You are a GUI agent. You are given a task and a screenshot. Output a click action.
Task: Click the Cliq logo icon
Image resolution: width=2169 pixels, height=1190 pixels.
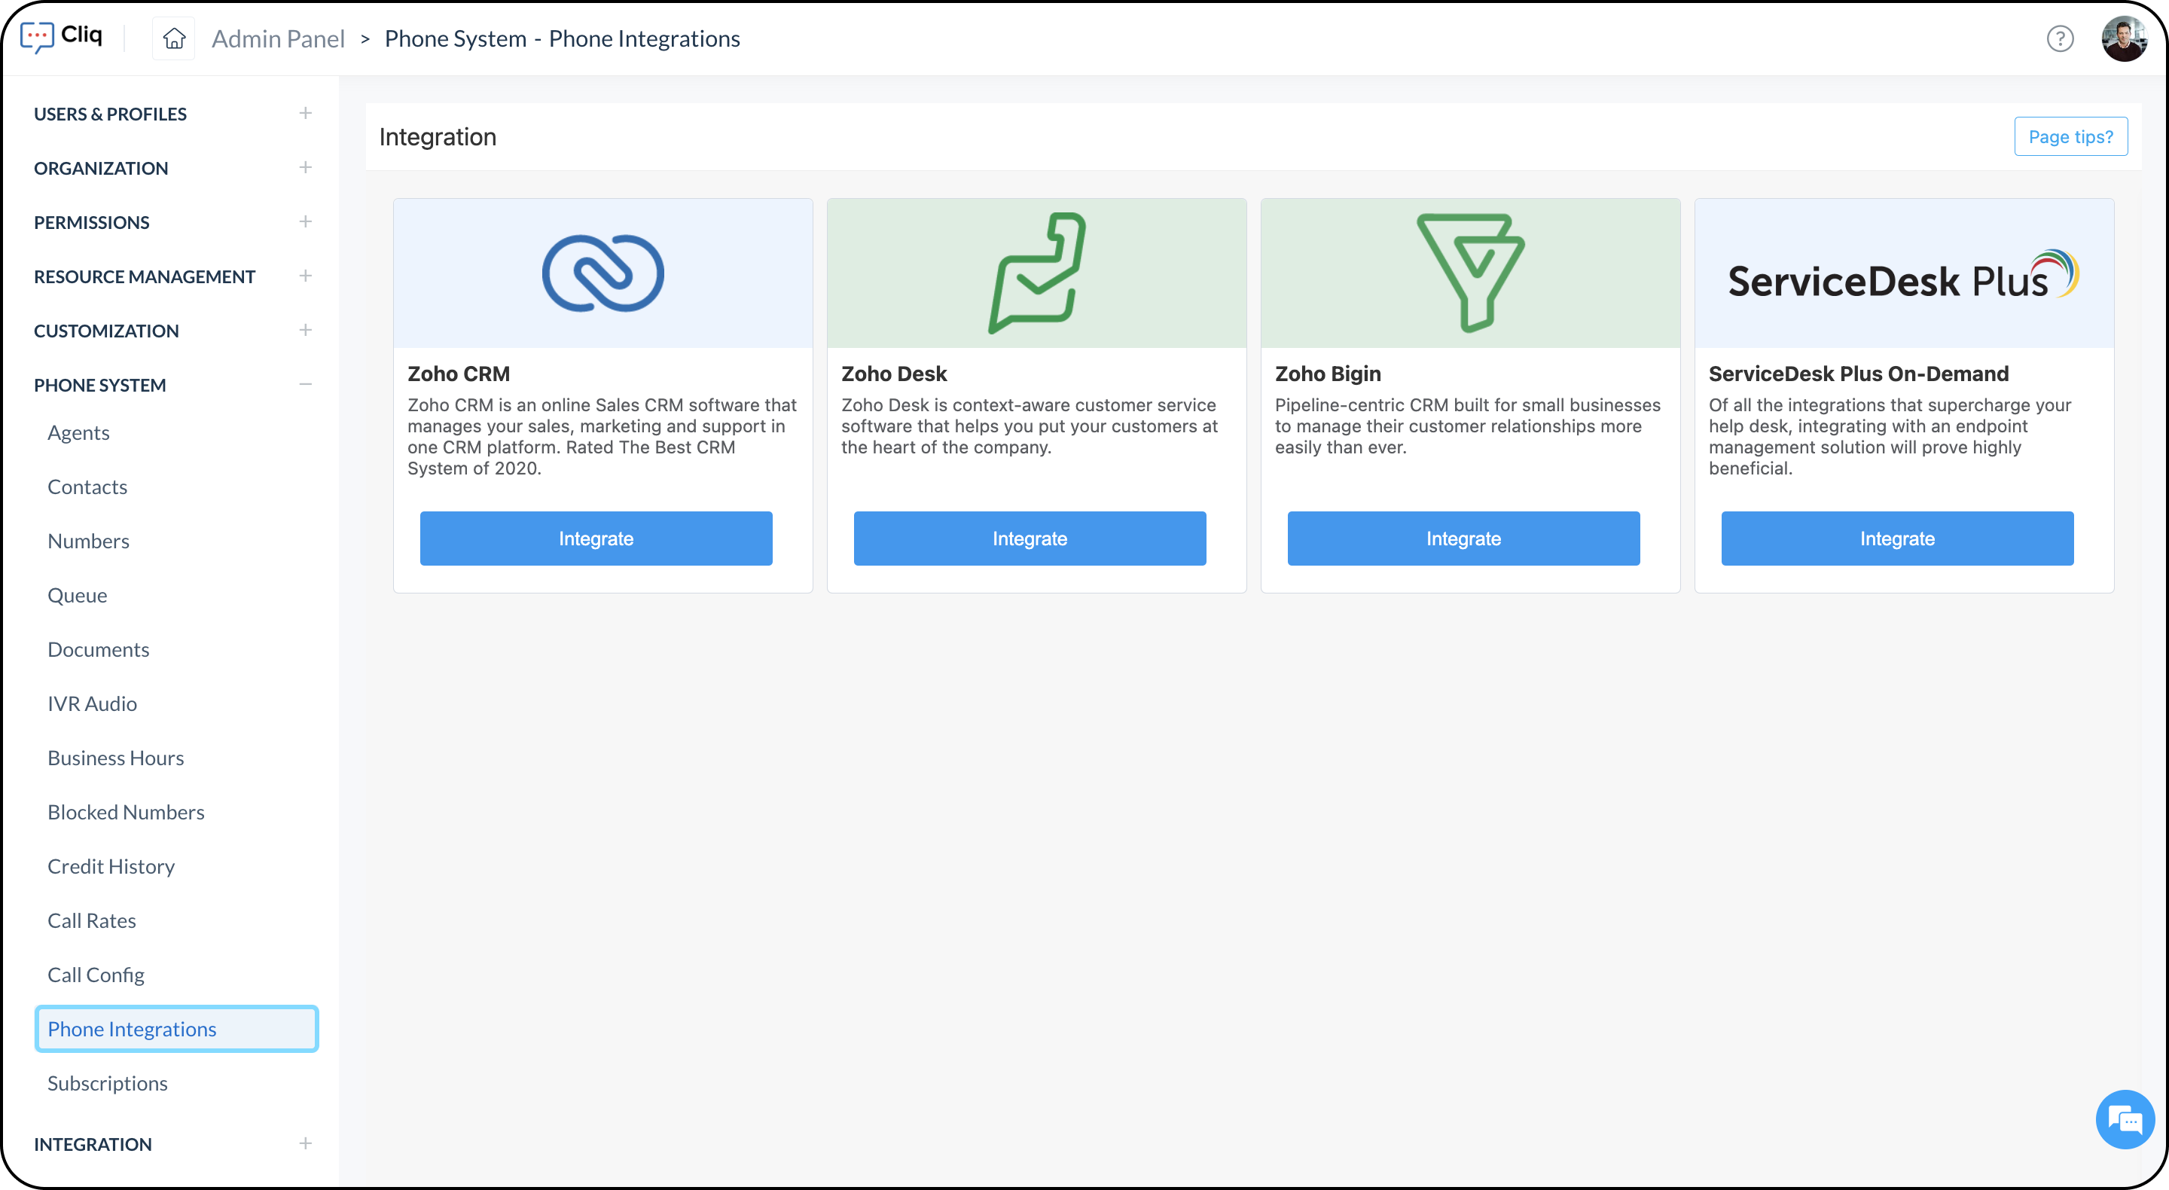[37, 37]
